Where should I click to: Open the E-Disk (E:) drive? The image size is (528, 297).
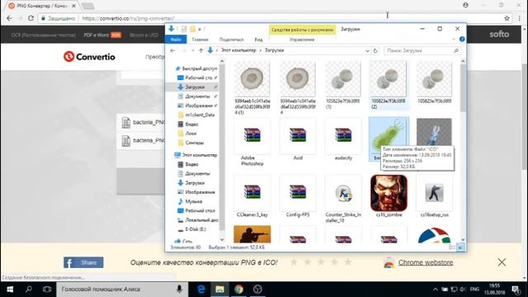click(191, 229)
